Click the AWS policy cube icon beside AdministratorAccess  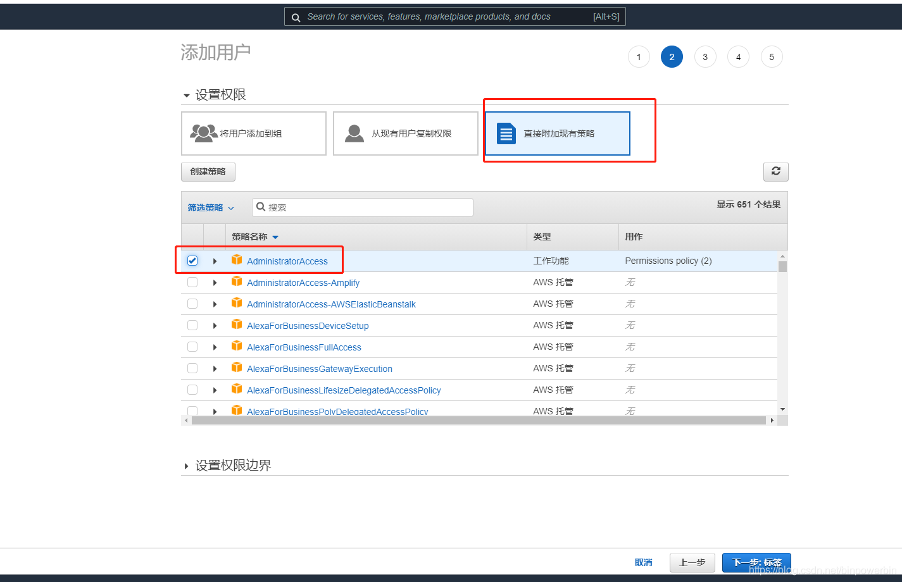coord(237,260)
